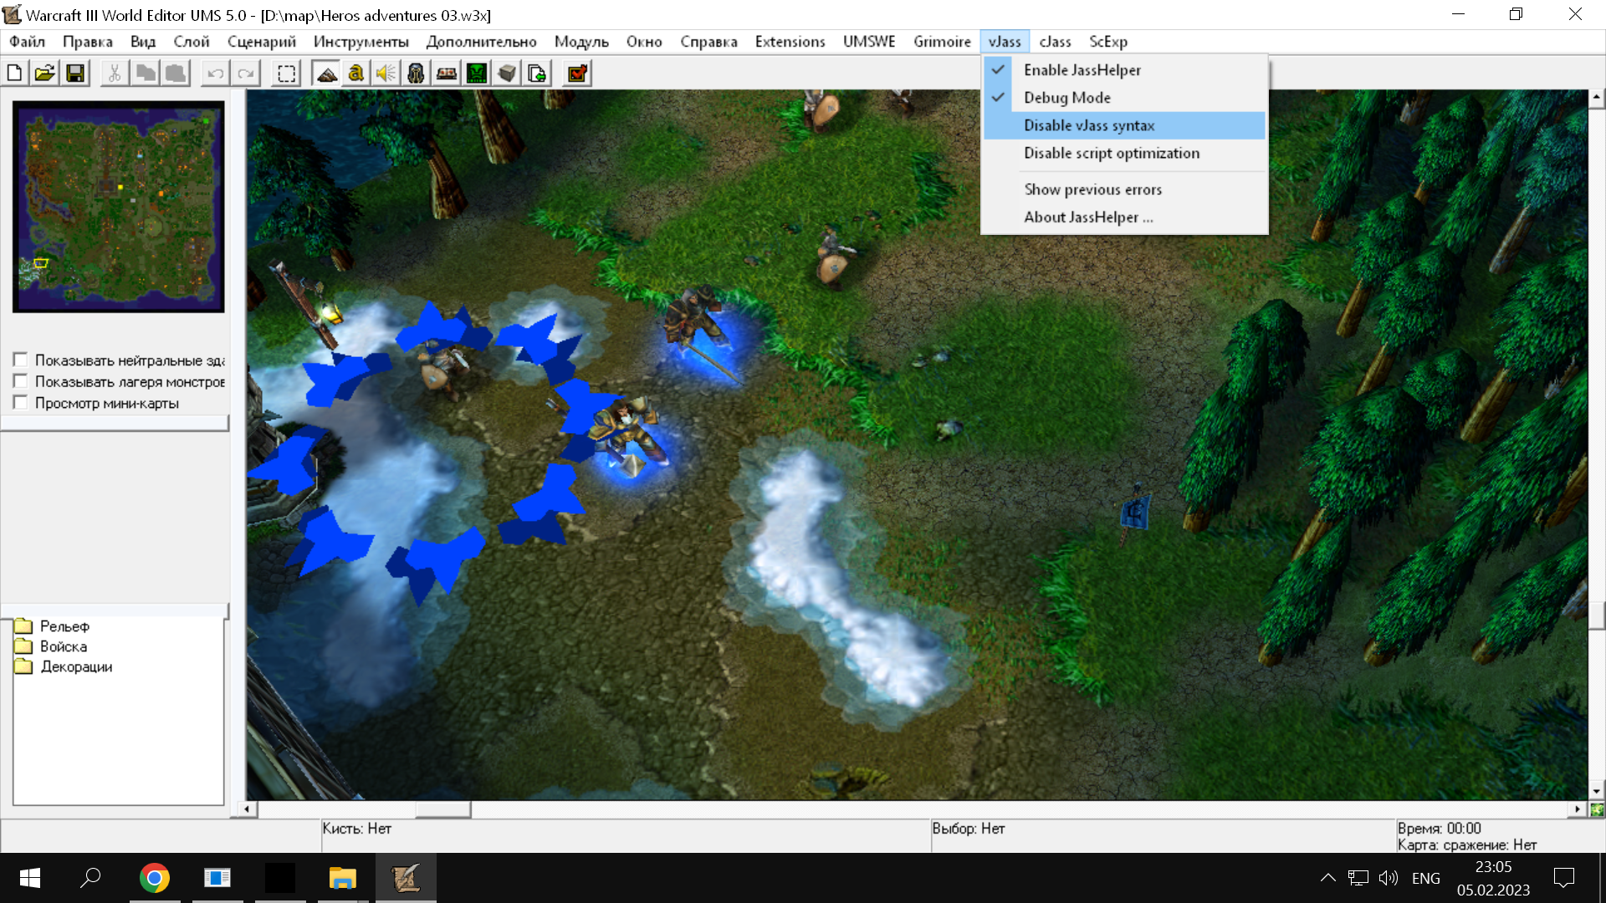Open the Инструменты menu
Viewport: 1606px width, 903px height.
(x=361, y=42)
